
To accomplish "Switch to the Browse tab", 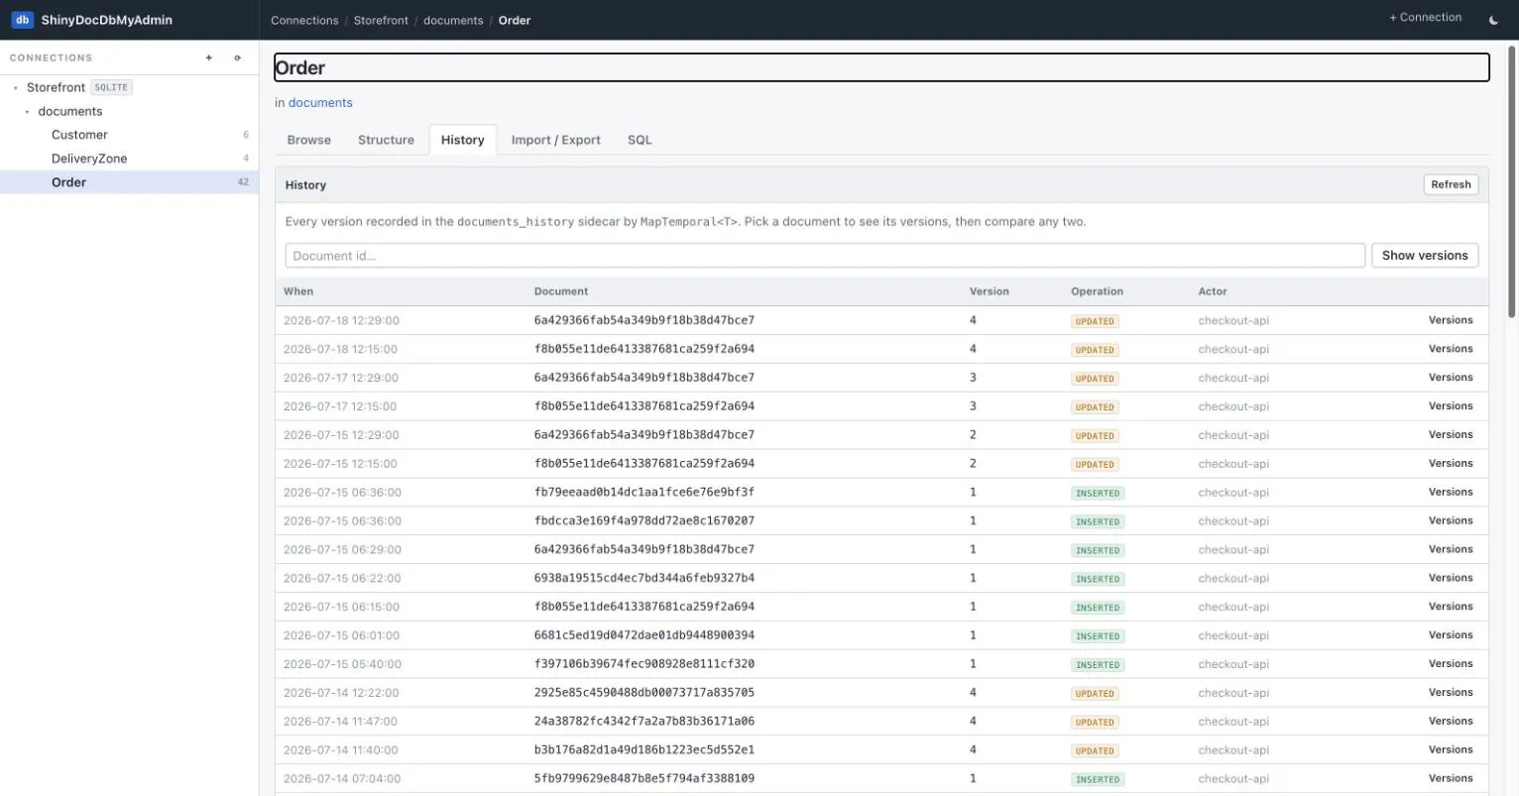I will point(309,140).
